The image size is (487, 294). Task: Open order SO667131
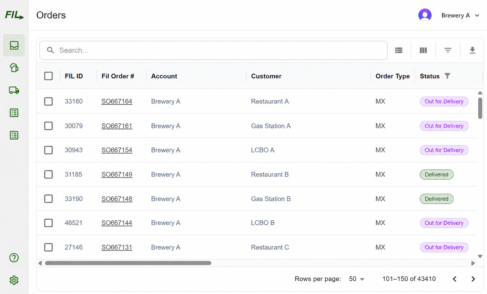(117, 247)
